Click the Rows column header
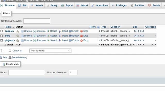Screen dimensions: 165x92 click(93, 27)
